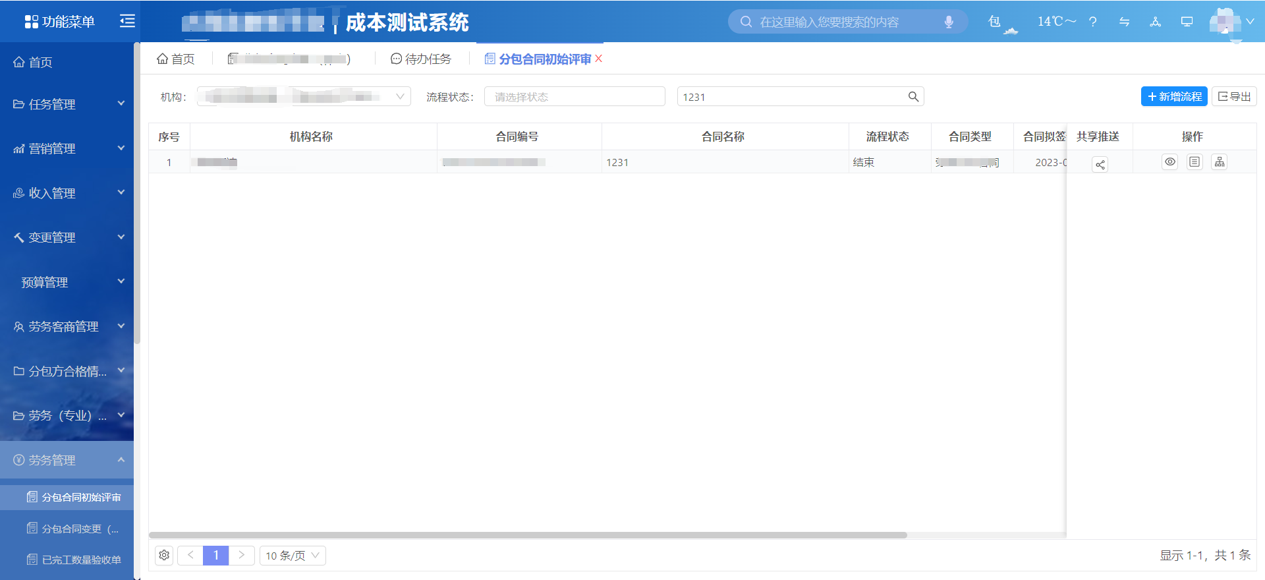Viewport: 1265px width, 580px height.
Task: Click the contract name cell 1231
Action: tap(725, 162)
